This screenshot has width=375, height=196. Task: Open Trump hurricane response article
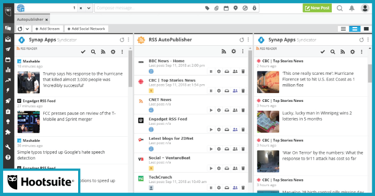point(82,80)
